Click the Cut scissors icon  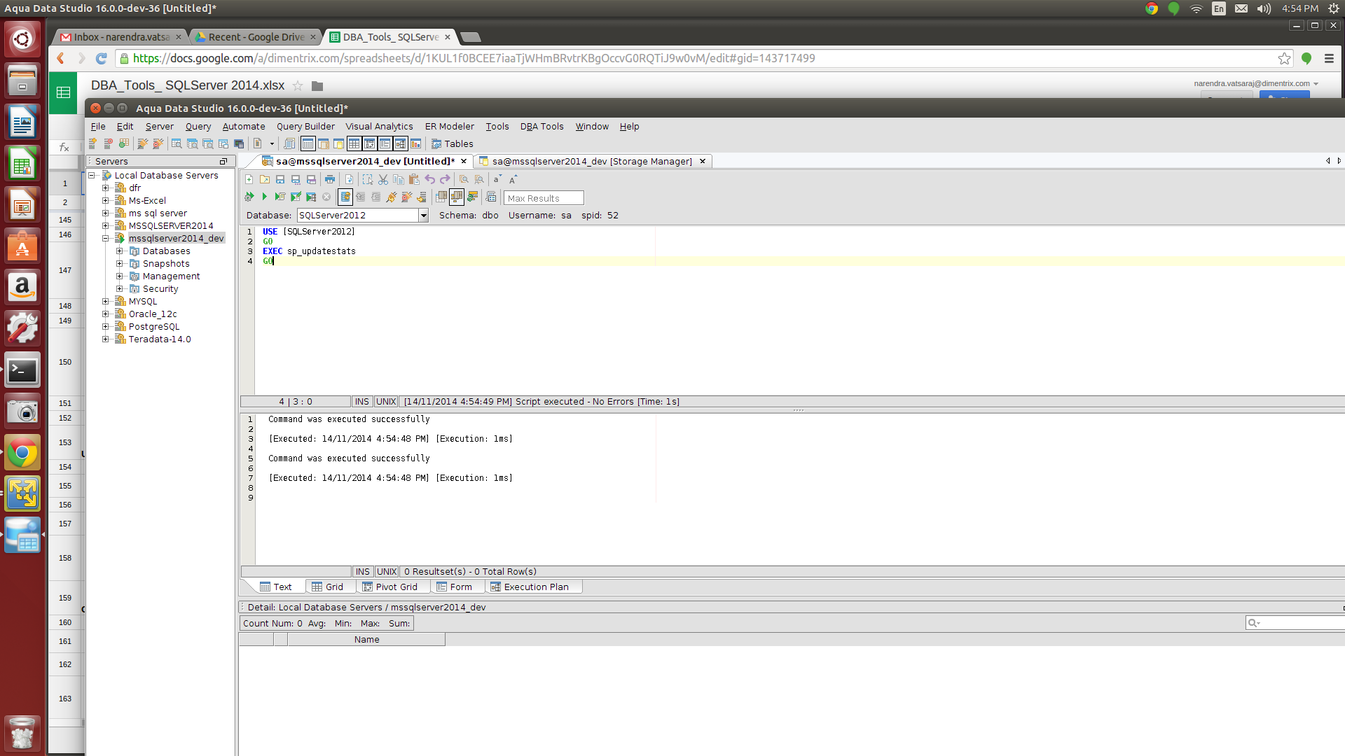click(x=383, y=180)
